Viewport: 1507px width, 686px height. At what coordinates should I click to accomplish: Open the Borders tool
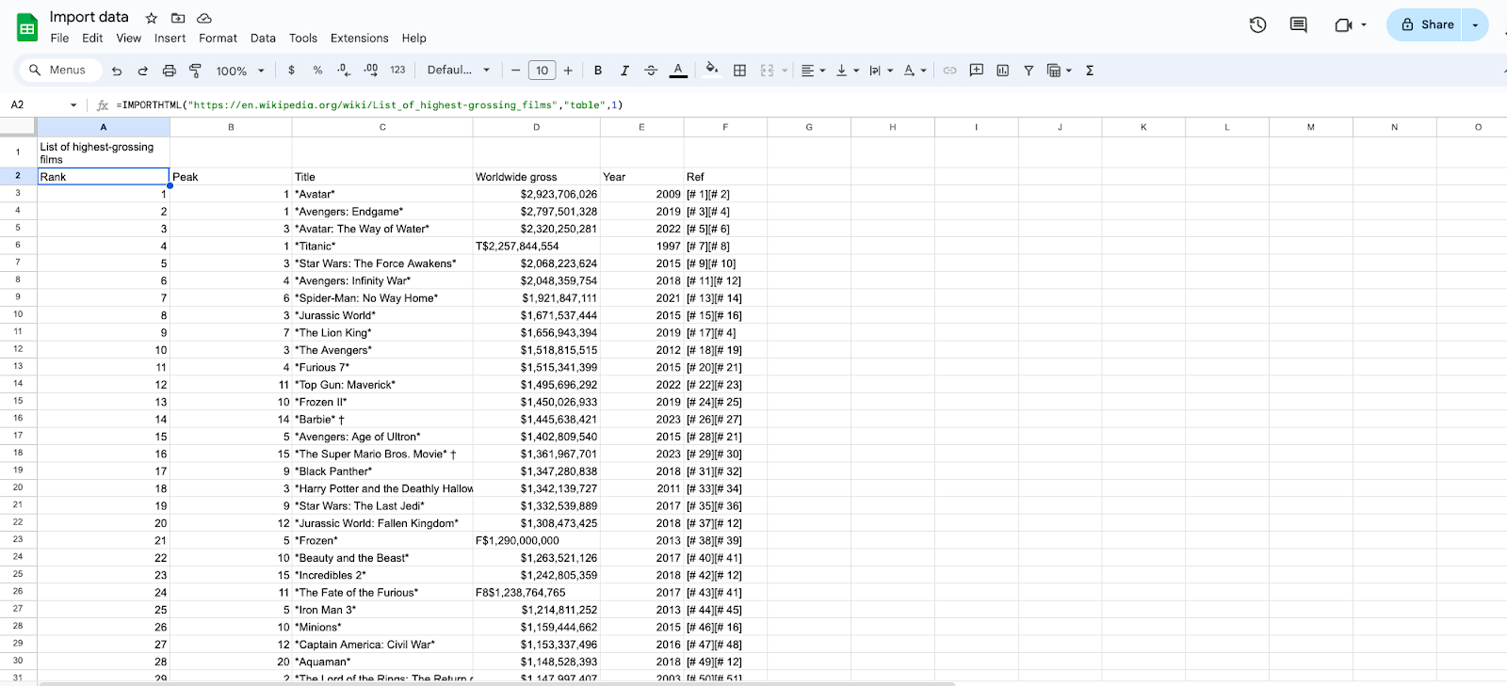click(740, 71)
